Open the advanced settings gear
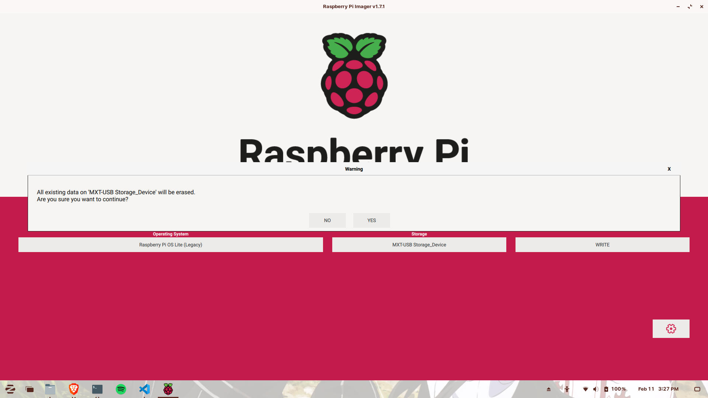Image resolution: width=708 pixels, height=398 pixels. 671,329
